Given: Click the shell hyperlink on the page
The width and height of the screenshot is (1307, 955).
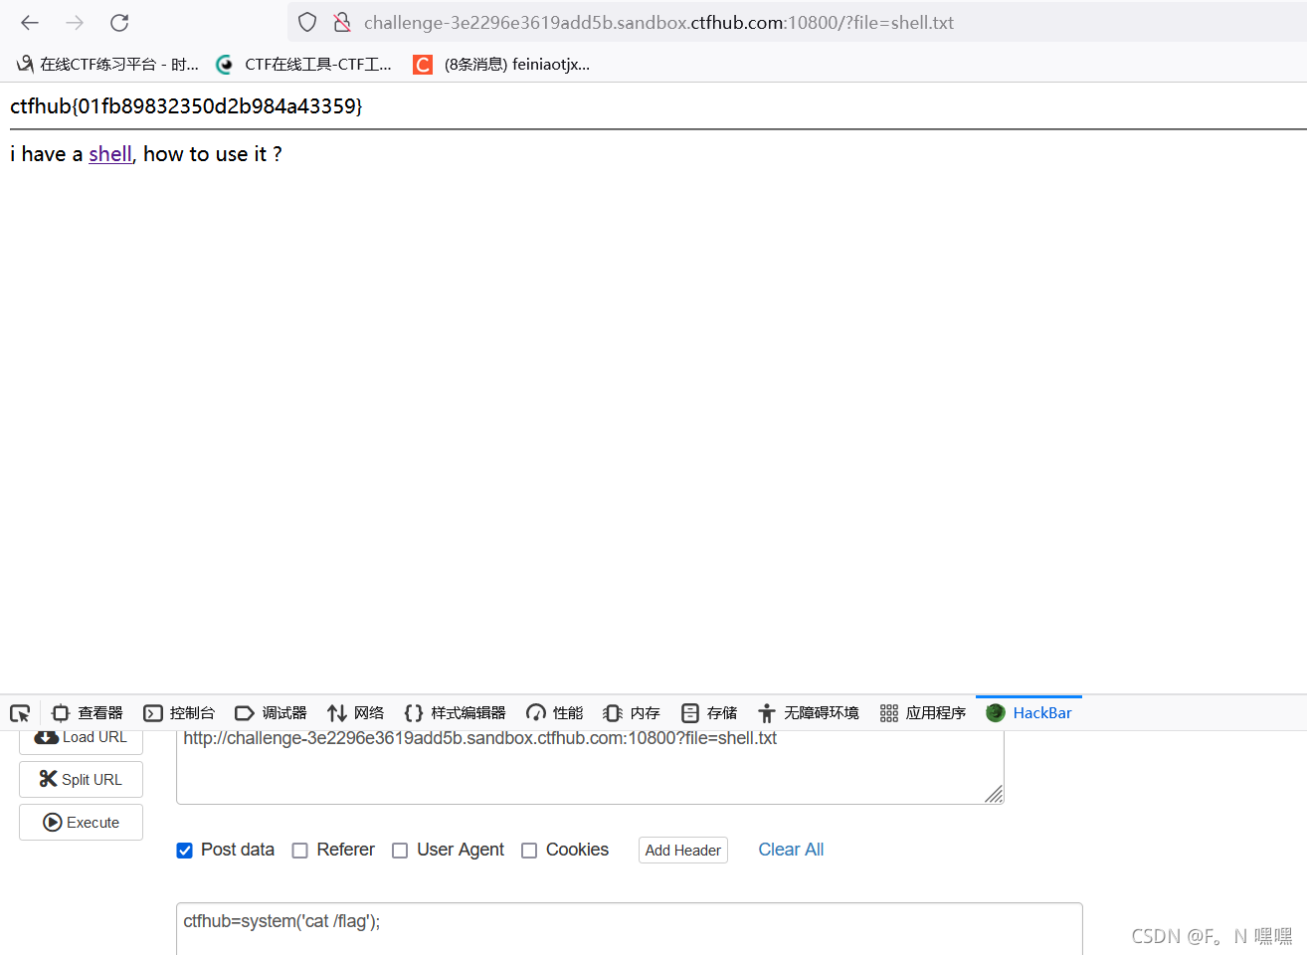Looking at the screenshot, I should tap(109, 154).
